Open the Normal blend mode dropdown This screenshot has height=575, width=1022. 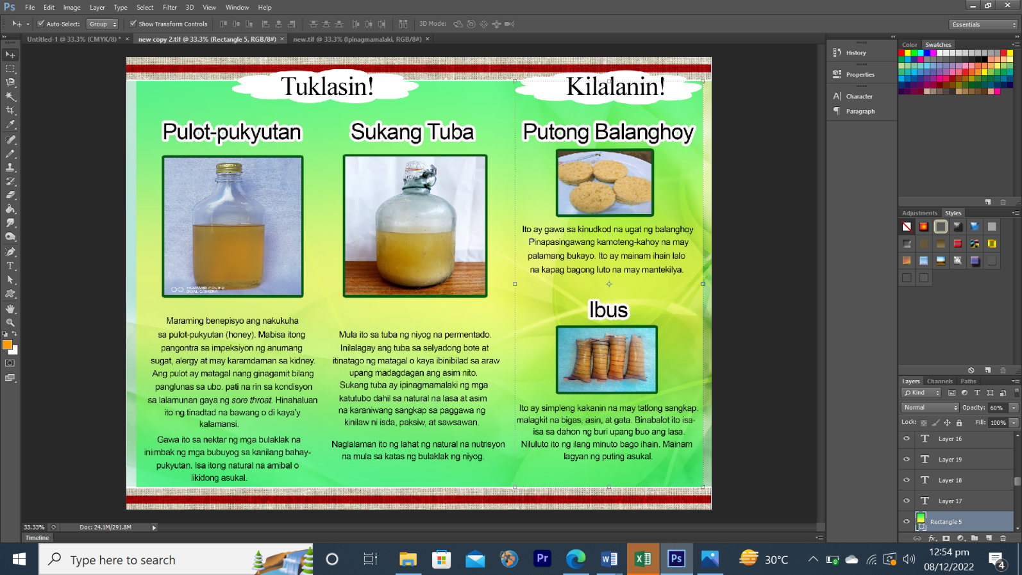(x=930, y=408)
